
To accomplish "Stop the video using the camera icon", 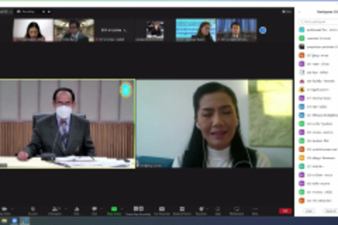I will (x=4, y=209).
